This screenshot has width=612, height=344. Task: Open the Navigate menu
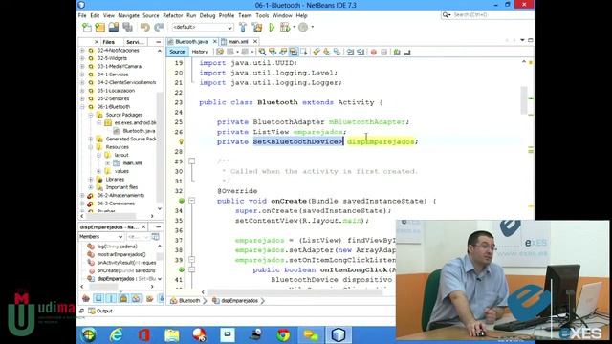[128, 15]
